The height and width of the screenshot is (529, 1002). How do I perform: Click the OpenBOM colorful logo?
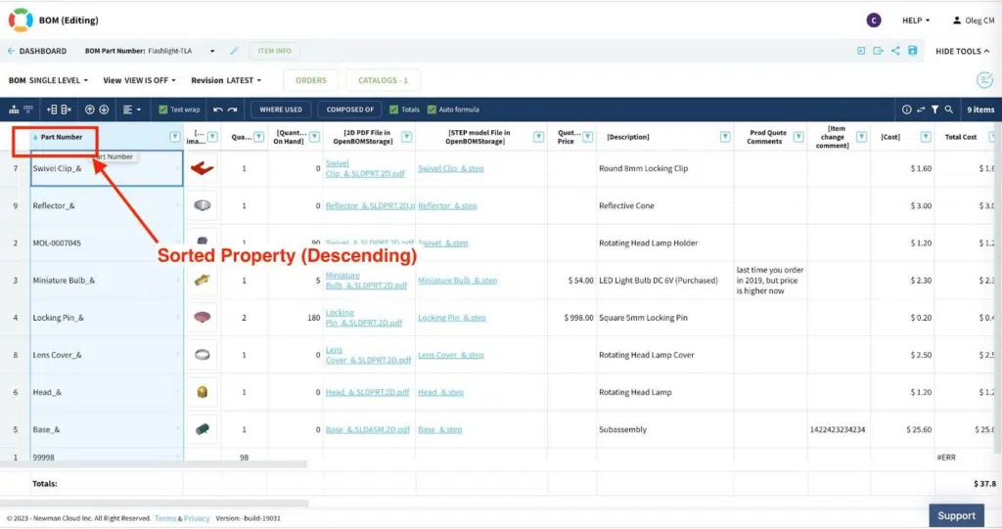point(20,20)
